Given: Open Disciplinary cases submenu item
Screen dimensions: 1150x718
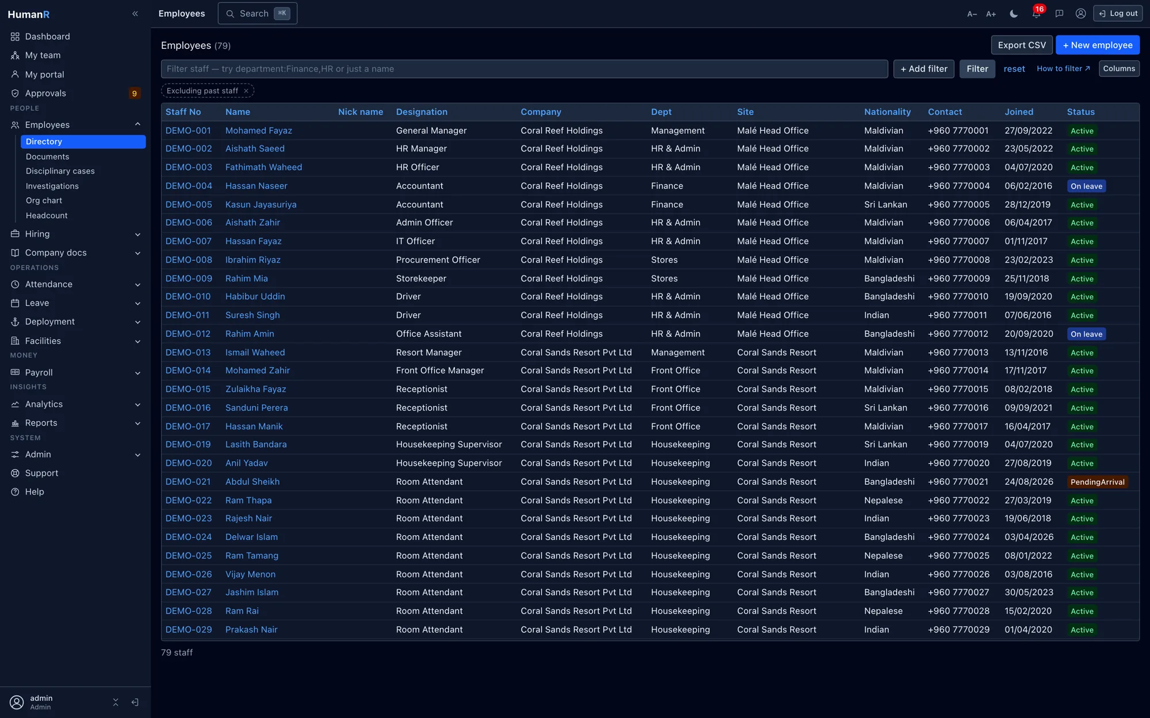Looking at the screenshot, I should (60, 171).
